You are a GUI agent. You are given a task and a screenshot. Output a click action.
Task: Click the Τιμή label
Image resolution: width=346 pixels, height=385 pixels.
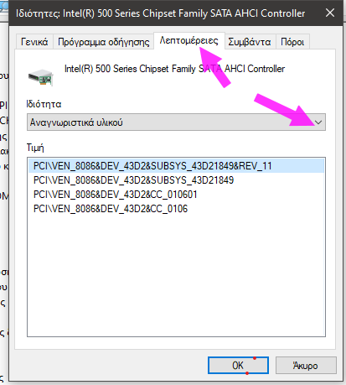pos(35,148)
